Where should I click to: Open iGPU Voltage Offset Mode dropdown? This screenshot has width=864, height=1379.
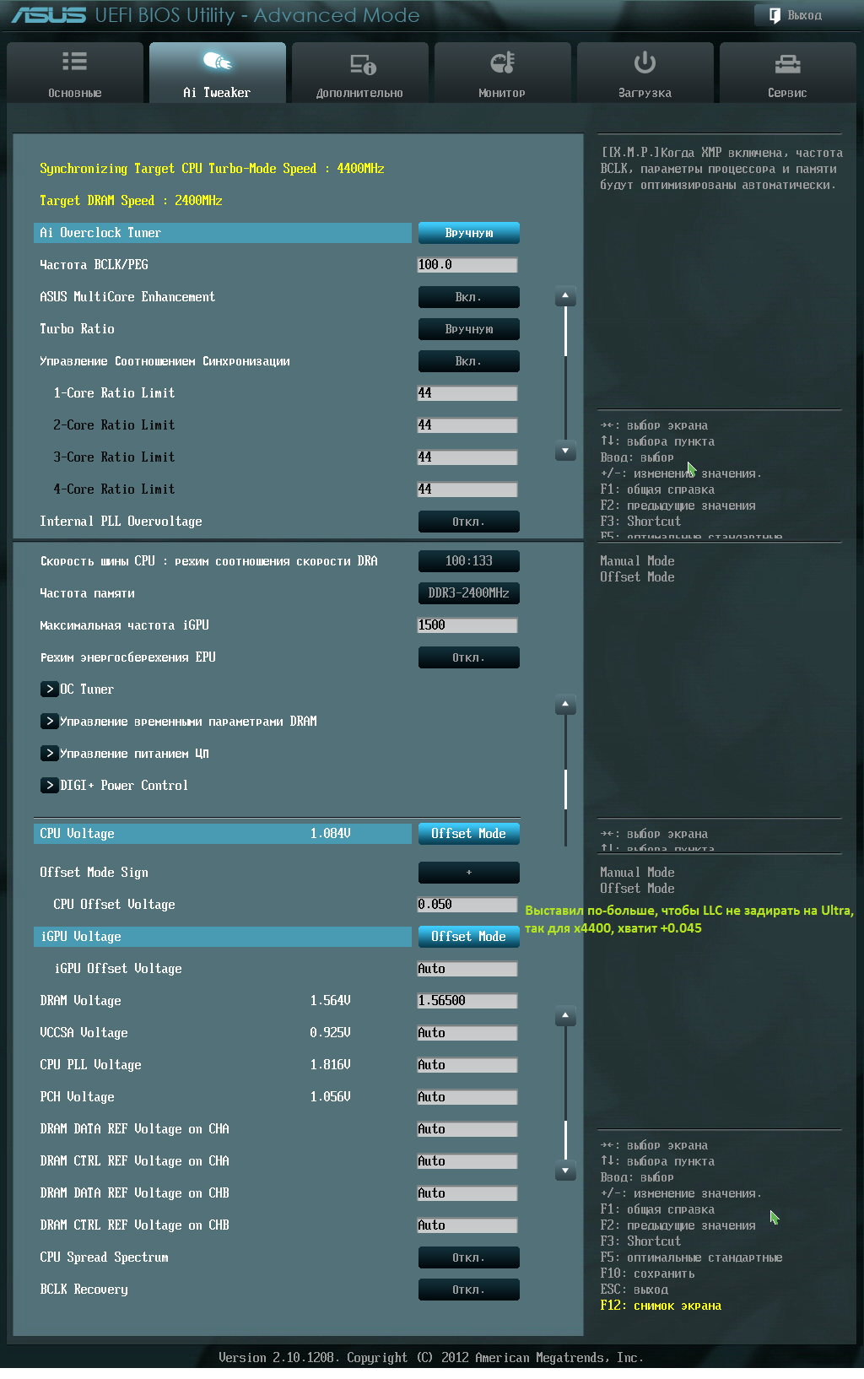pos(469,937)
